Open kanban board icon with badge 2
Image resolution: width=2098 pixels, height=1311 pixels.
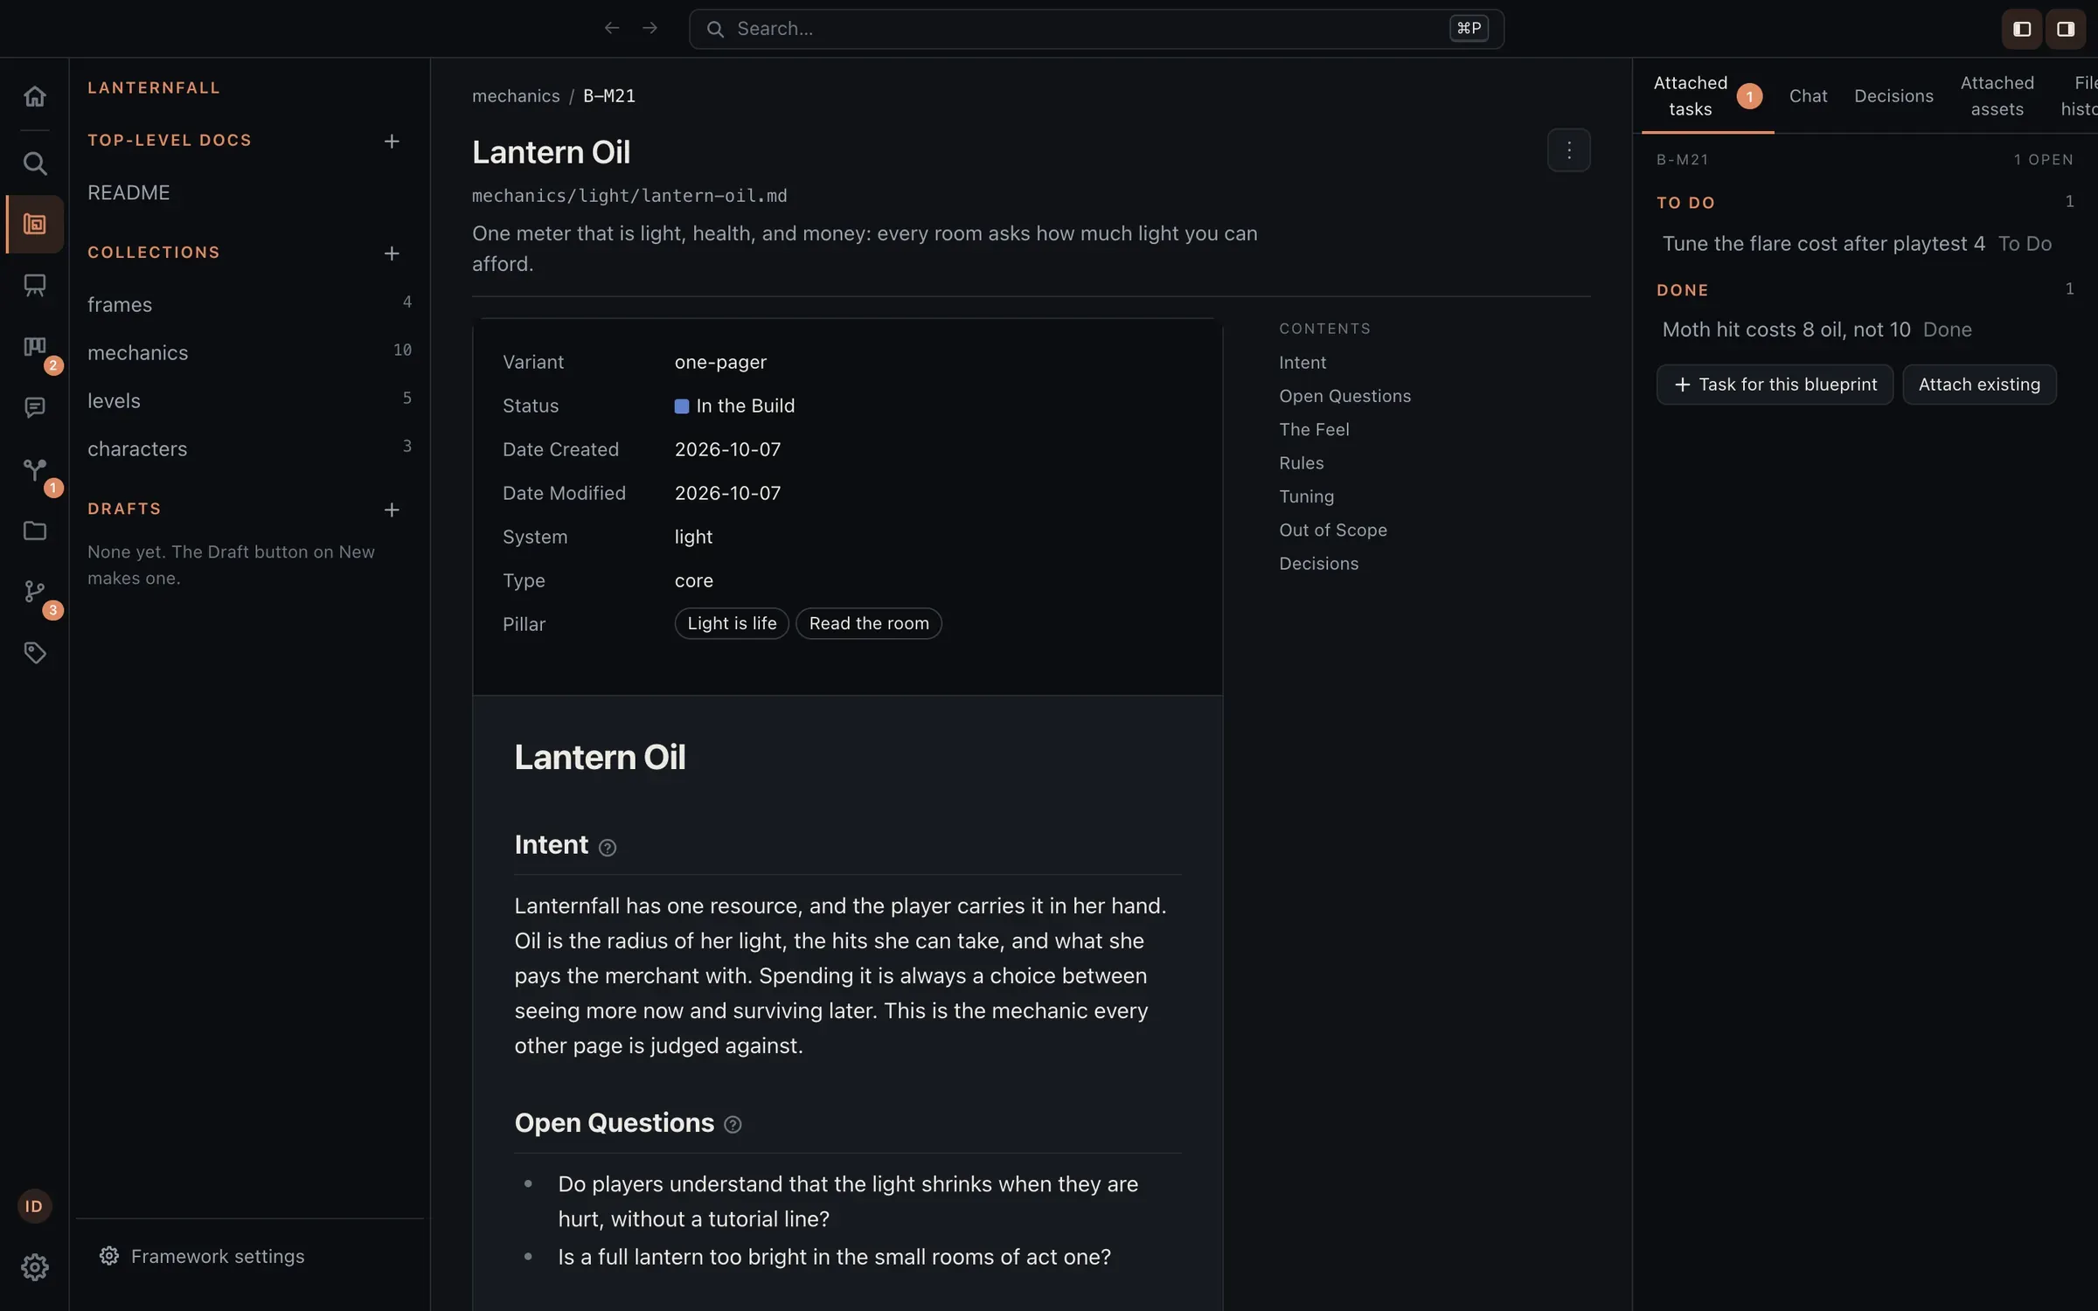click(x=34, y=347)
